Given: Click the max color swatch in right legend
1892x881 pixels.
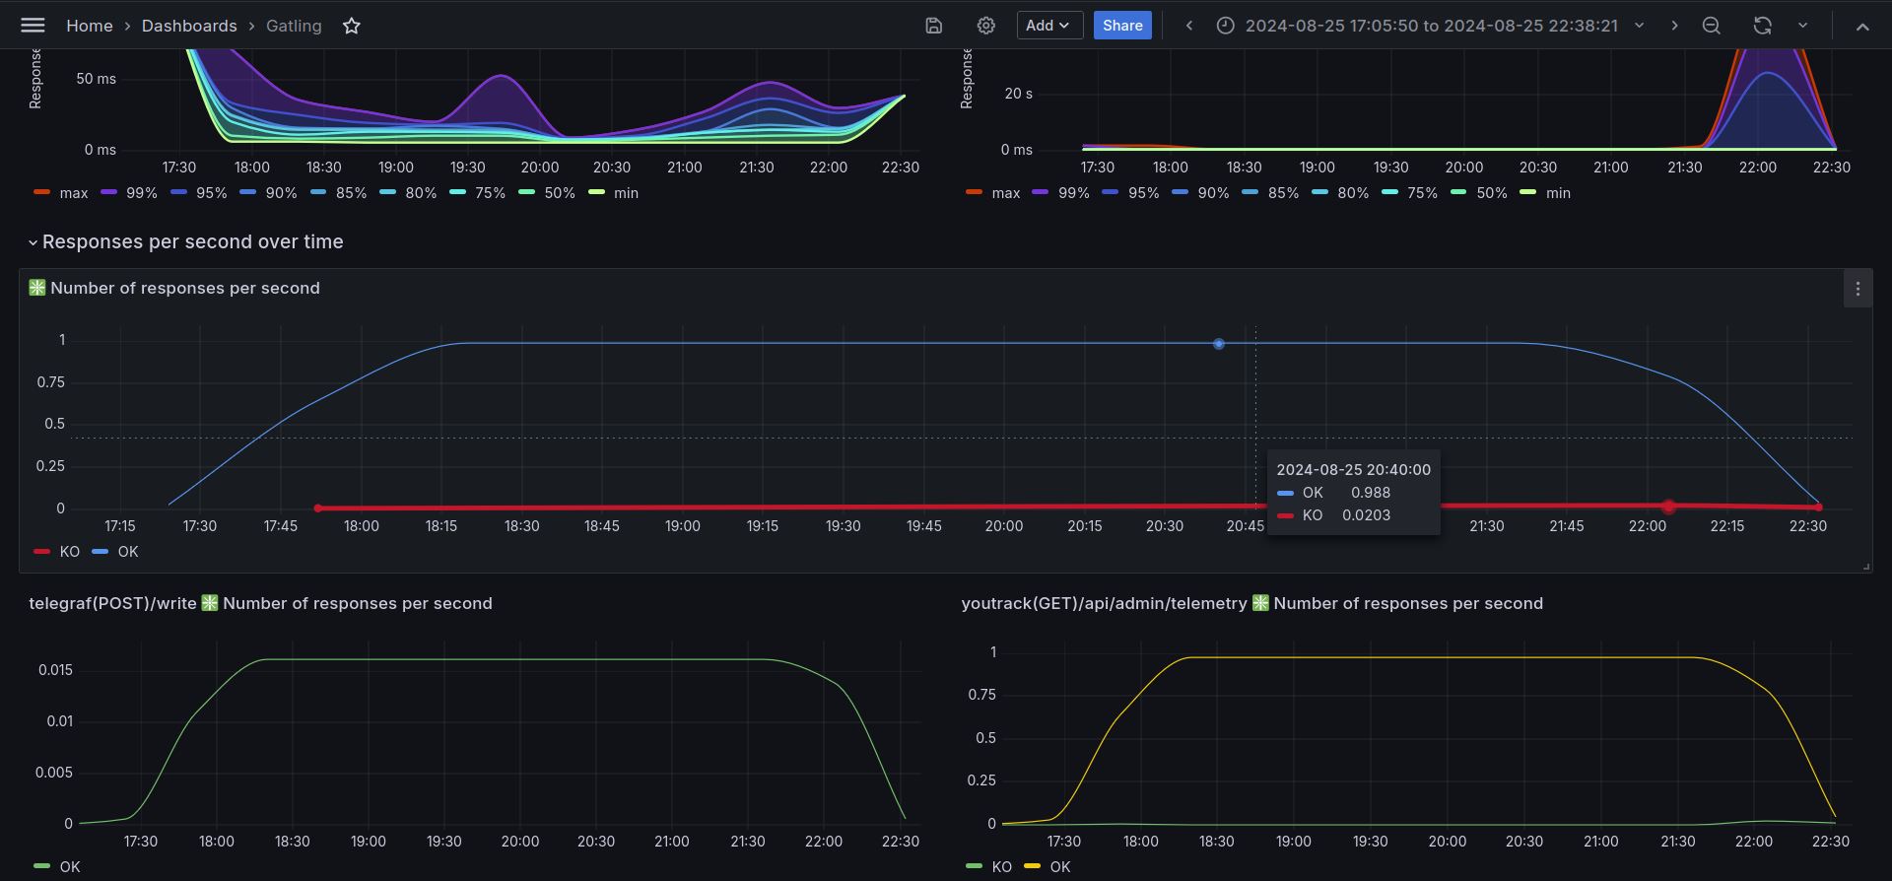Looking at the screenshot, I should click(x=974, y=192).
